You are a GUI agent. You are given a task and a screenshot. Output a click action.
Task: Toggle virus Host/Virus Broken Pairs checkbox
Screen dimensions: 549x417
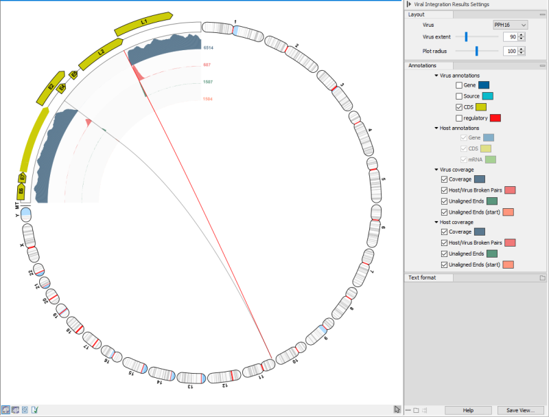(443, 190)
